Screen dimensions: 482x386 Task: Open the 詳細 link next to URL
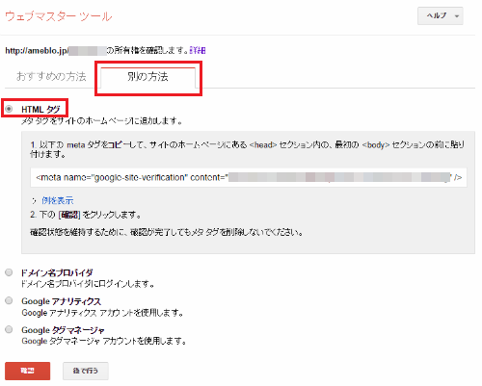198,50
